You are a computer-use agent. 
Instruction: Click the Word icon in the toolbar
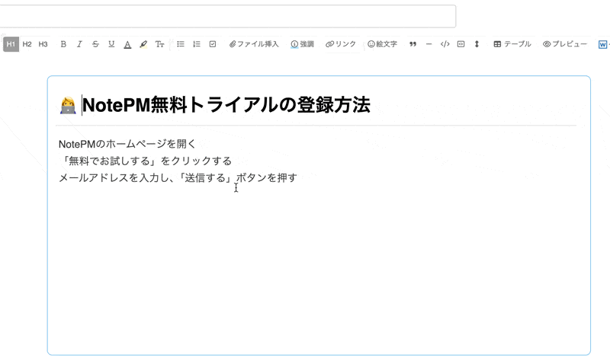coord(602,45)
